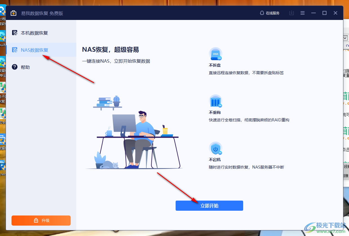
Task: Open the 本机数据恢复 section
Action: (x=41, y=33)
